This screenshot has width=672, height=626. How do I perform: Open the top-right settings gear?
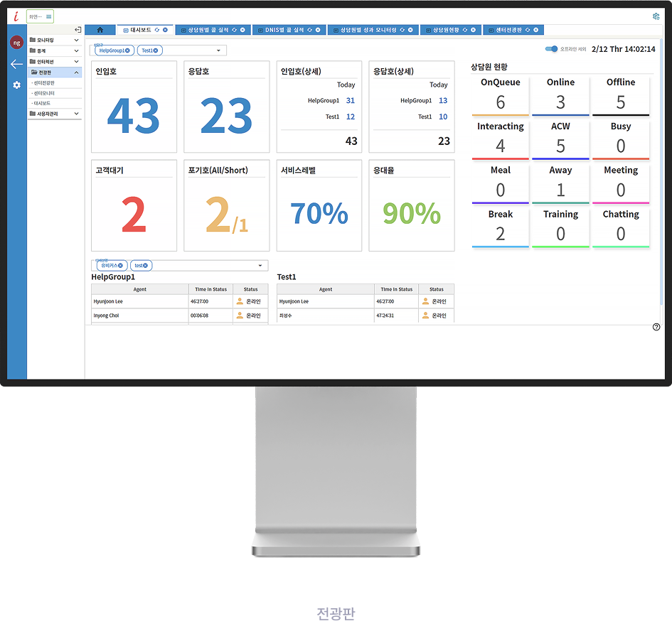(656, 16)
